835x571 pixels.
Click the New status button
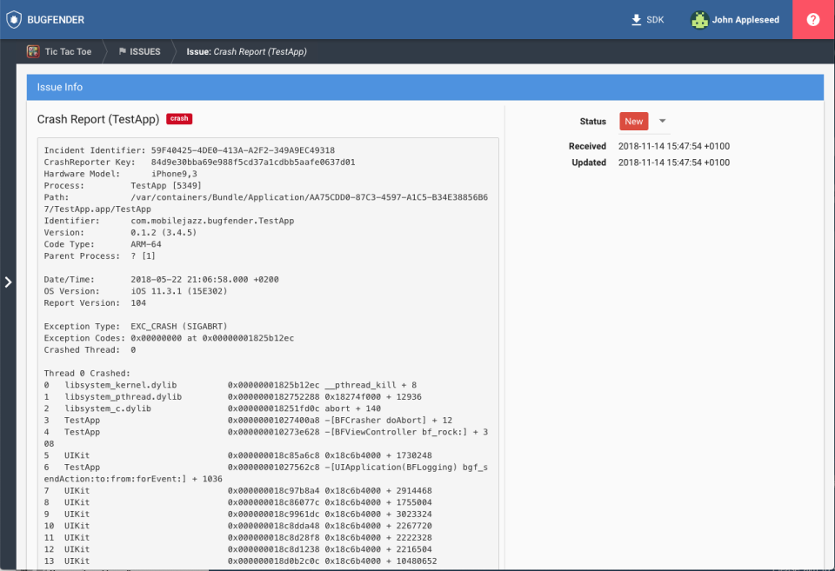[x=633, y=121]
